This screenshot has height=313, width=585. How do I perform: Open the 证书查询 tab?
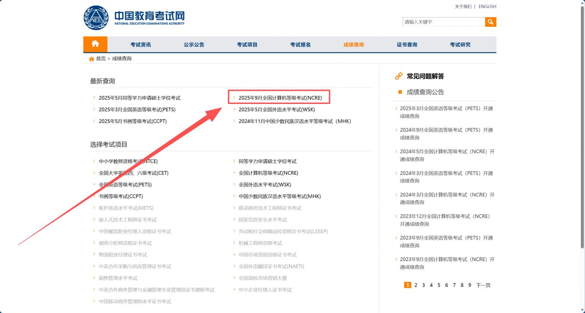point(407,44)
